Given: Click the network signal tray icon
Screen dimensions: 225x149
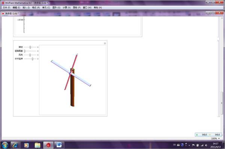Looking at the screenshot, I should coord(202,145).
